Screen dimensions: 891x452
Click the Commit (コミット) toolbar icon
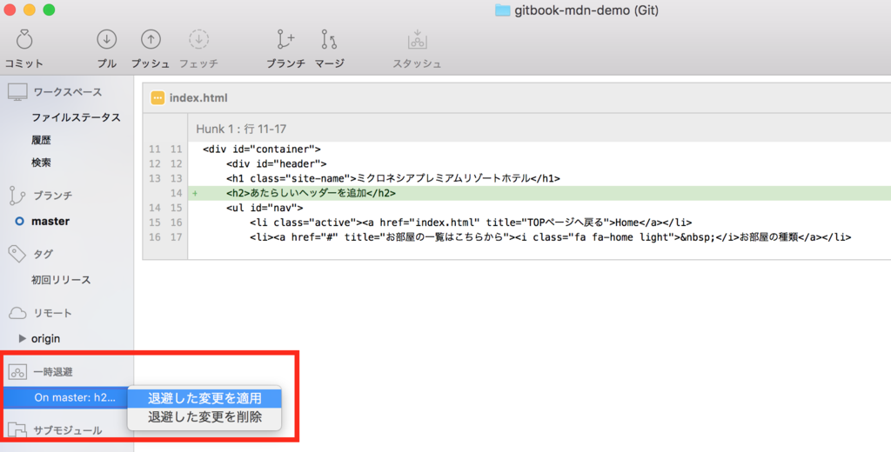(x=23, y=40)
